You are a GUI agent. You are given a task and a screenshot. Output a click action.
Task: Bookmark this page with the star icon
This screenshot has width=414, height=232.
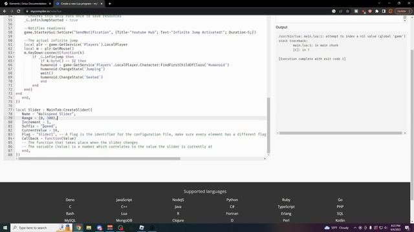coord(347,12)
